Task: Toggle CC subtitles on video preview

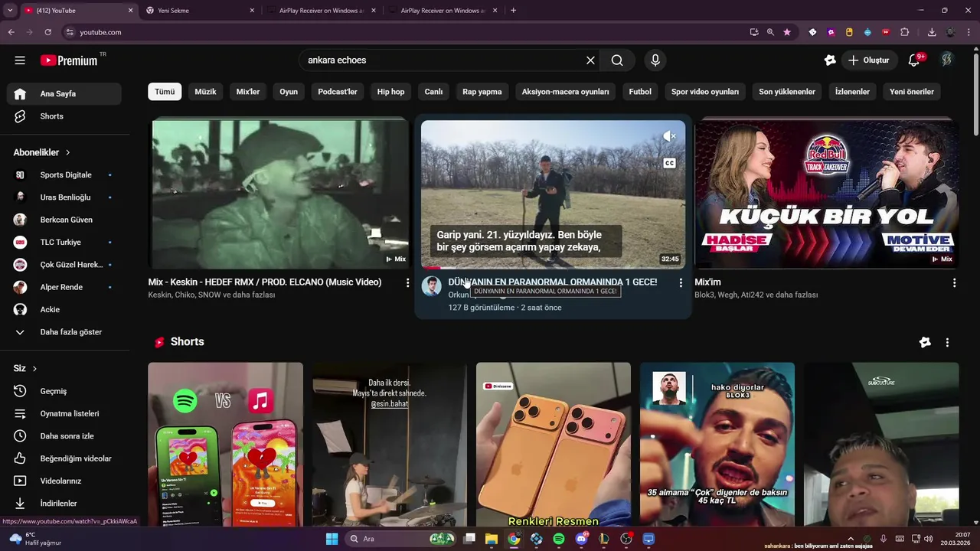Action: coord(669,163)
